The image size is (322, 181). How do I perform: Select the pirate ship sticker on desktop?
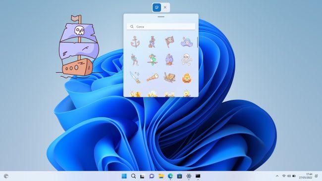(79, 47)
